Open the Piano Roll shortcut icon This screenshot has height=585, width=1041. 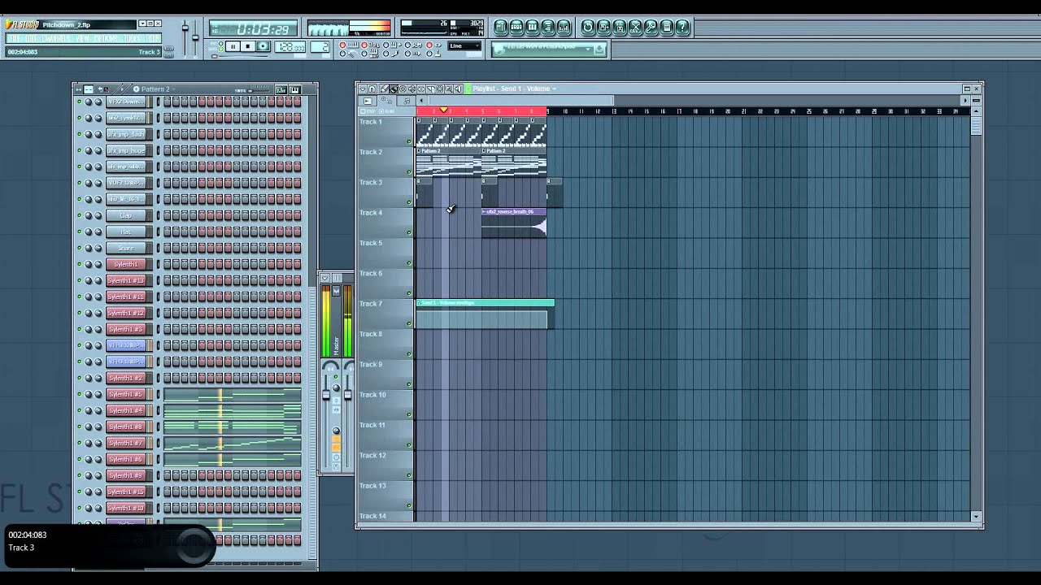(532, 27)
